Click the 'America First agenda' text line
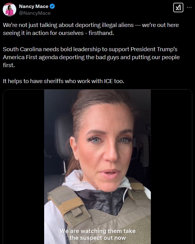The width and height of the screenshot is (195, 244). click(91, 57)
